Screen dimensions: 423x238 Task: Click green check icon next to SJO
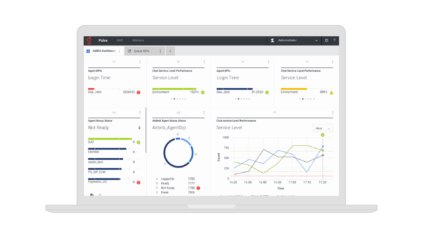pos(138,142)
